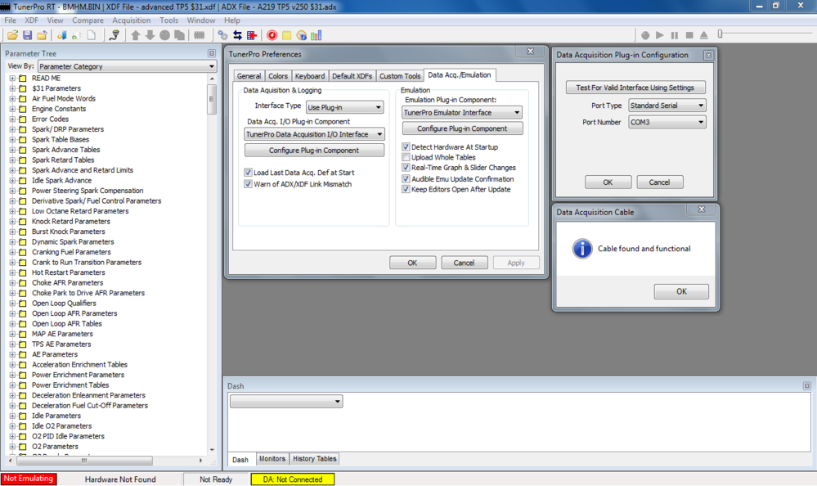The image size is (817, 486).
Task: Click the blue gears settings toolbar icon
Action: 223,35
